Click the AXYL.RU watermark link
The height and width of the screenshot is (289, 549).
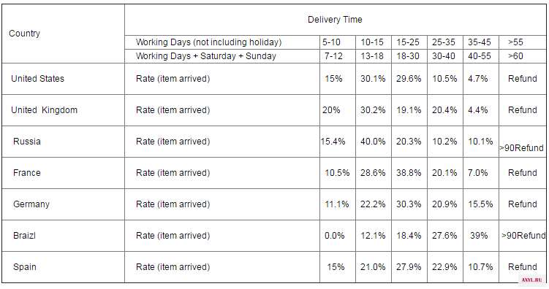pos(531,280)
